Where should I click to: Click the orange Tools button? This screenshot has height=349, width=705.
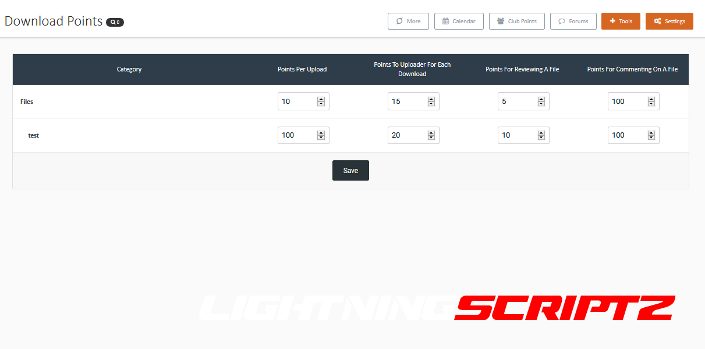621,21
